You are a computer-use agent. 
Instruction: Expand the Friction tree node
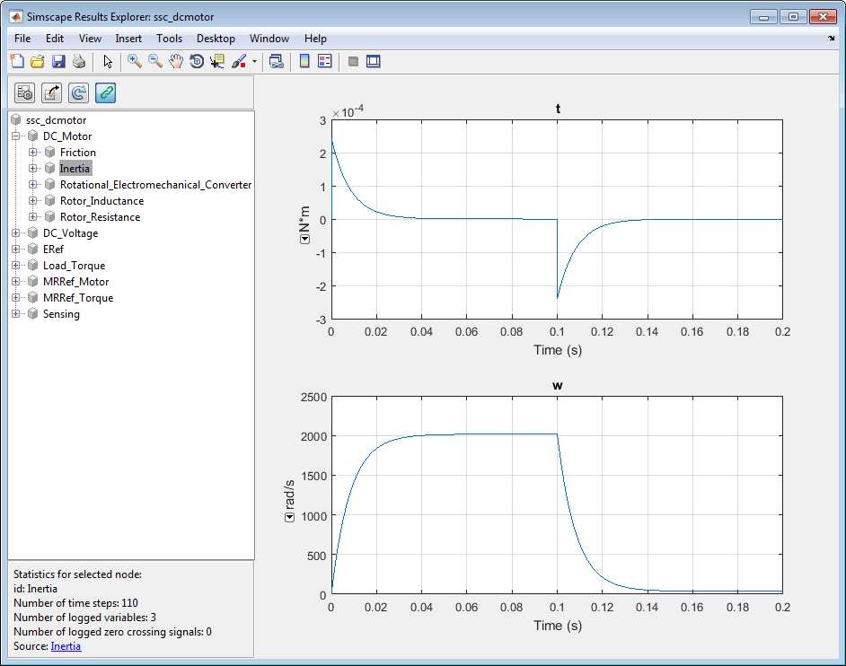tap(32, 153)
